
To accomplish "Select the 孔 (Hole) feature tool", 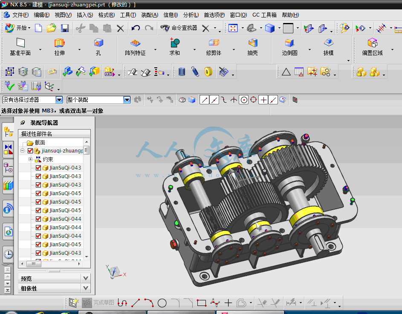I will (x=98, y=43).
